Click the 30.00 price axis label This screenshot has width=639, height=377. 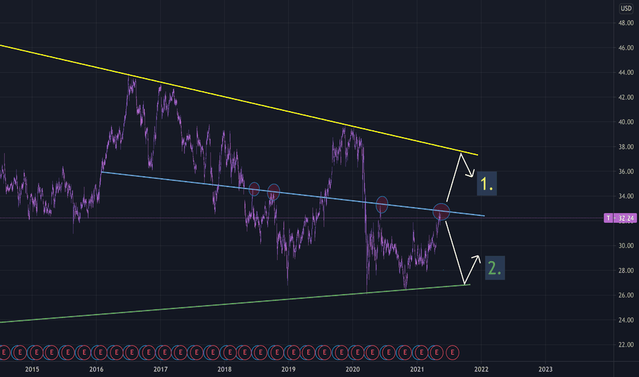click(626, 245)
